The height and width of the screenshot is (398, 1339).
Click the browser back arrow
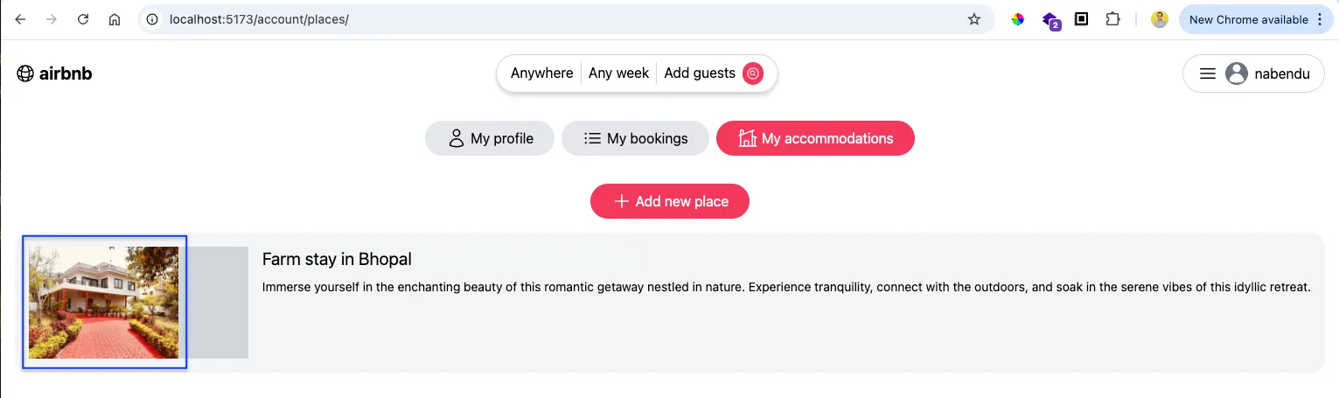click(20, 19)
